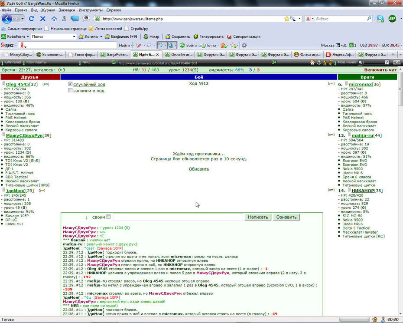Viewport: 403px width, 323px height.
Task: Open the Яндекс logo dropdown on toolbar
Action: pyautogui.click(x=16, y=45)
